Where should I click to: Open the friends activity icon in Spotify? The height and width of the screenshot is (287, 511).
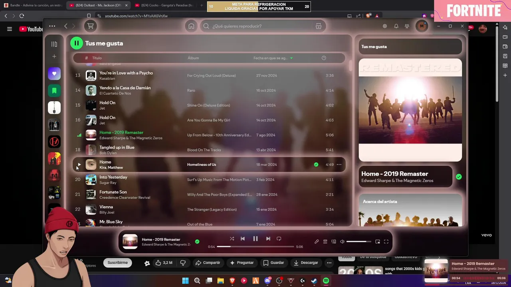[407, 26]
